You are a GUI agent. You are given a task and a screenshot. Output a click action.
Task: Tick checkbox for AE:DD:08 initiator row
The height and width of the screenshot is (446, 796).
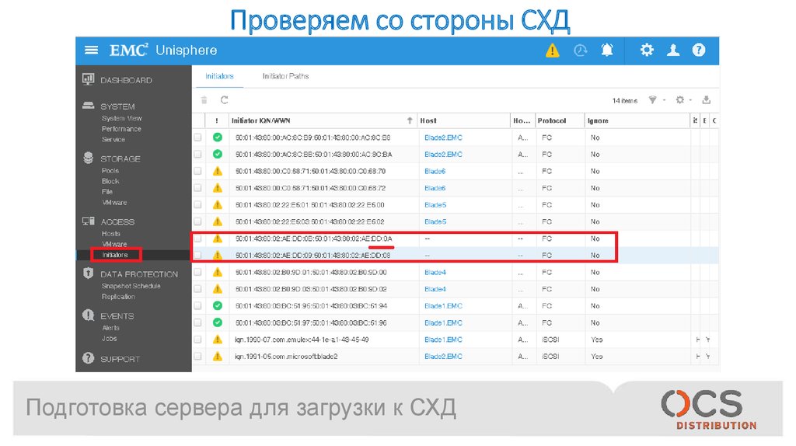[x=197, y=255]
